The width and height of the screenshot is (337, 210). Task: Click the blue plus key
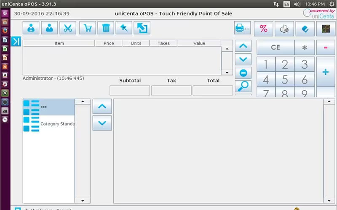tap(326, 72)
